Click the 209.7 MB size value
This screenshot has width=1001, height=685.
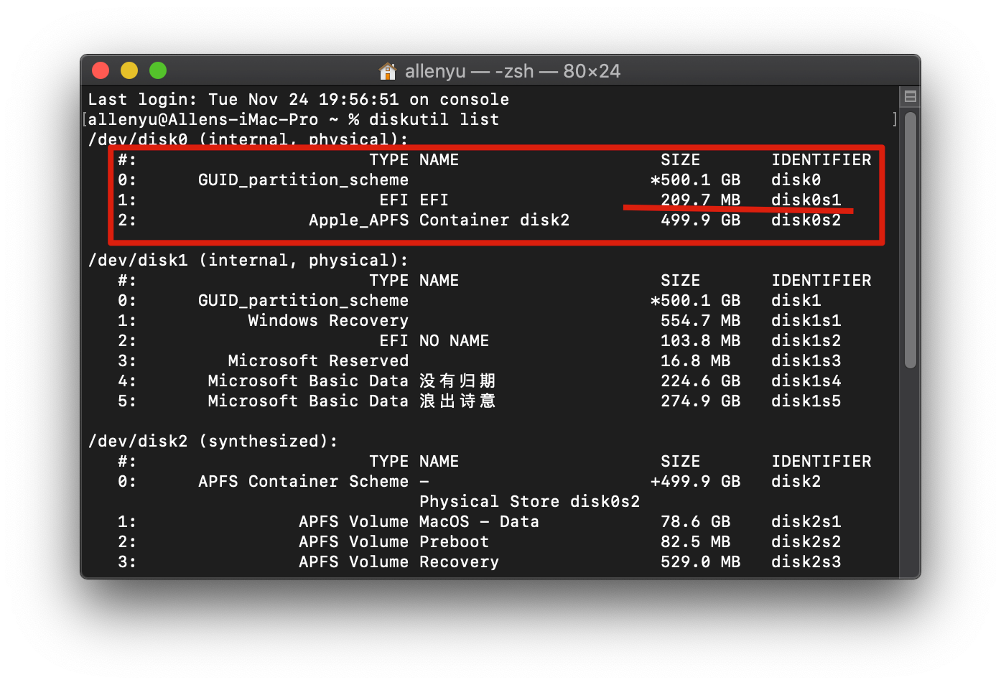pos(700,200)
